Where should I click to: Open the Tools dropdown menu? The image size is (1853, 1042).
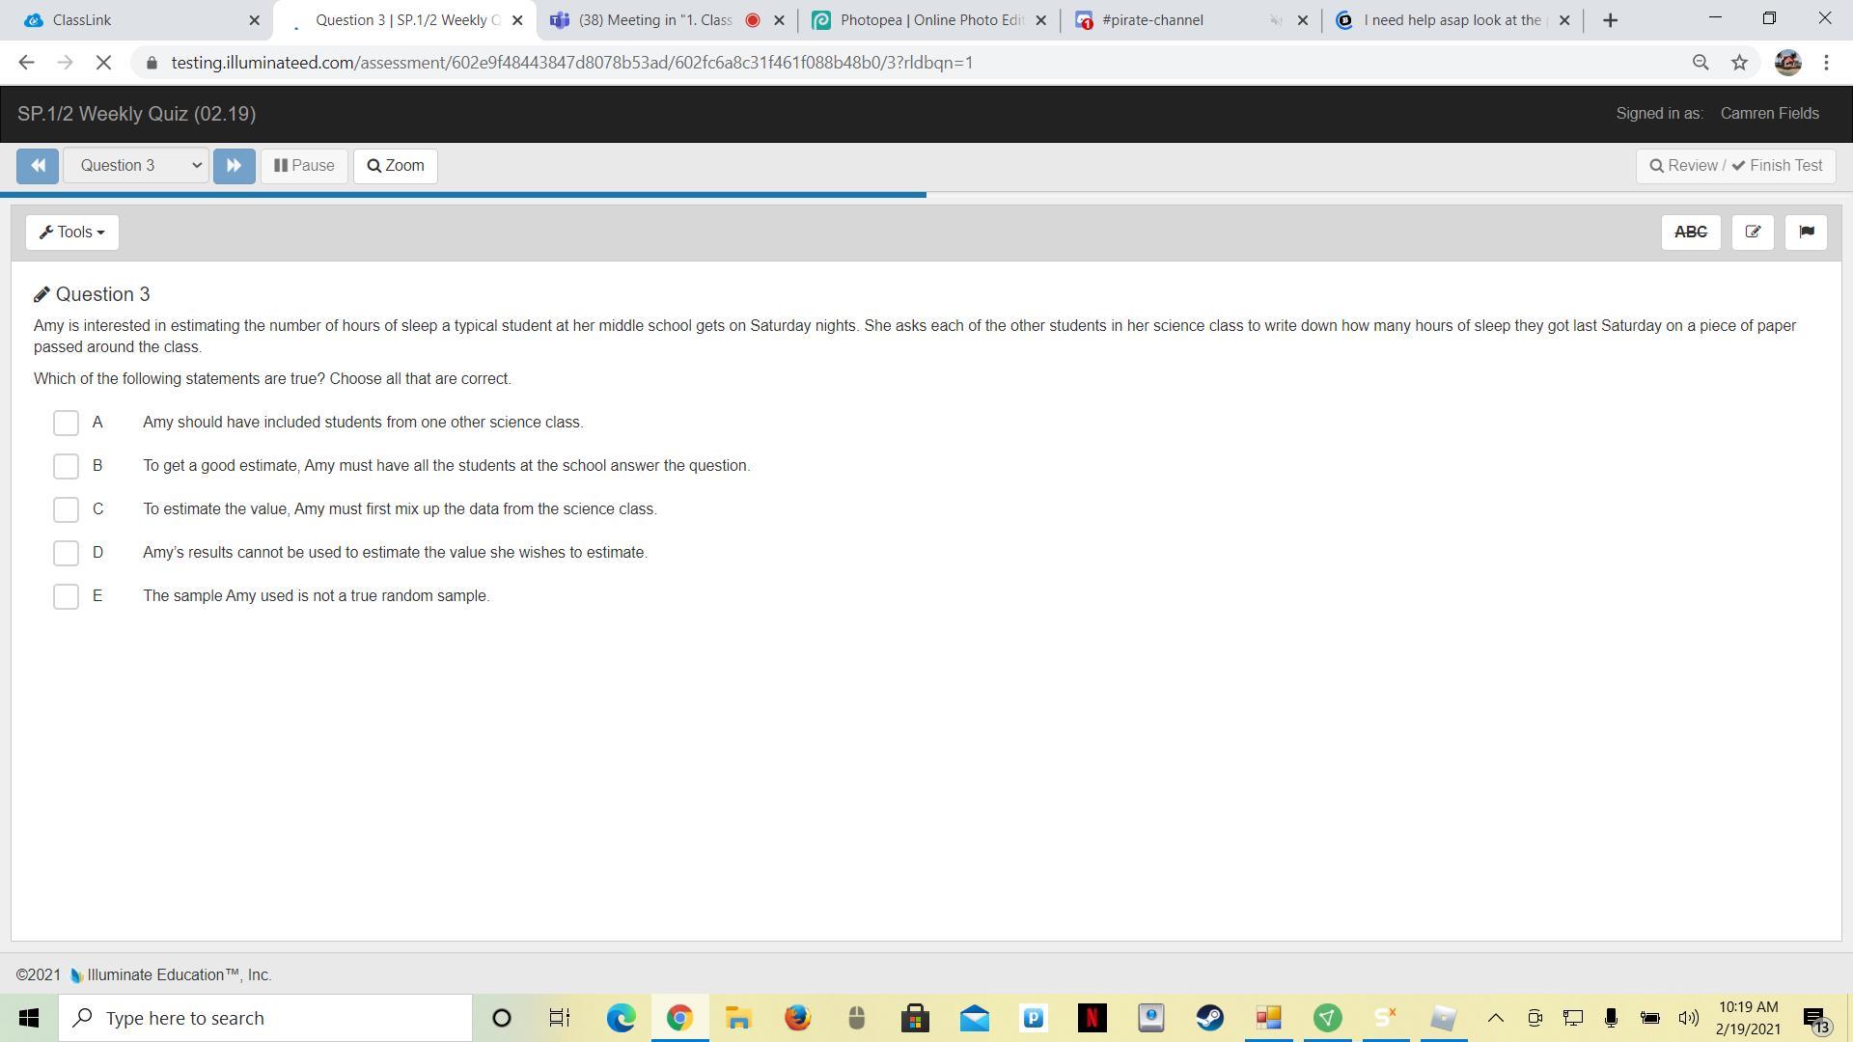[x=72, y=233]
